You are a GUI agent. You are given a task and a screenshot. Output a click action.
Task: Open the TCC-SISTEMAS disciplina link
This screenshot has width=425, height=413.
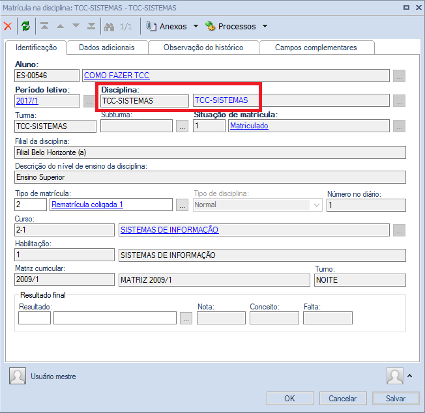coord(222,100)
